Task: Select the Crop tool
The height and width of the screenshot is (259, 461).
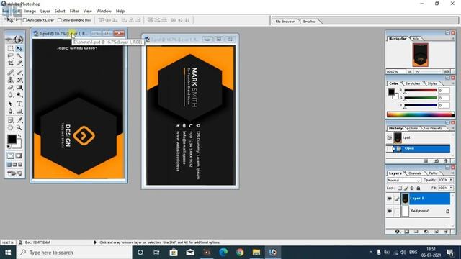Action: (x=11, y=63)
